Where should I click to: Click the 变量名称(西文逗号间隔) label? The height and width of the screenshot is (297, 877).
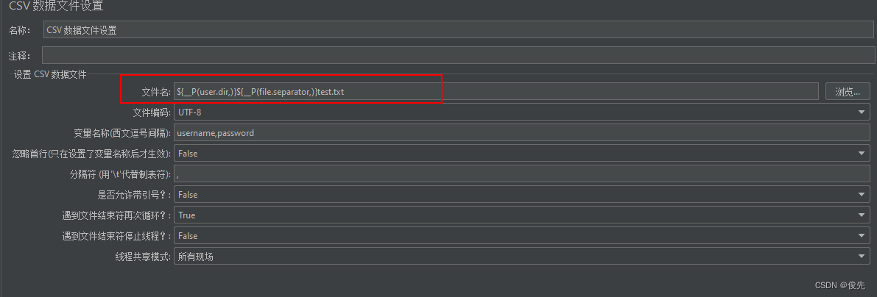[122, 133]
